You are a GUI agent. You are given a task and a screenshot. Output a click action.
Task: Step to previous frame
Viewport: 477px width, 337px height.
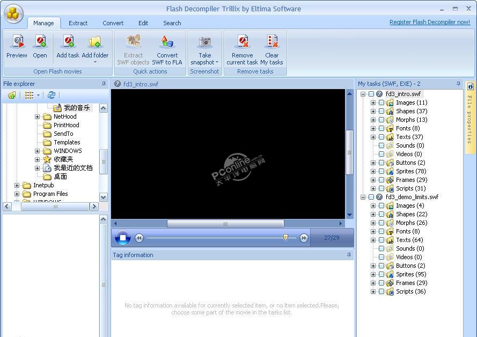[140, 238]
